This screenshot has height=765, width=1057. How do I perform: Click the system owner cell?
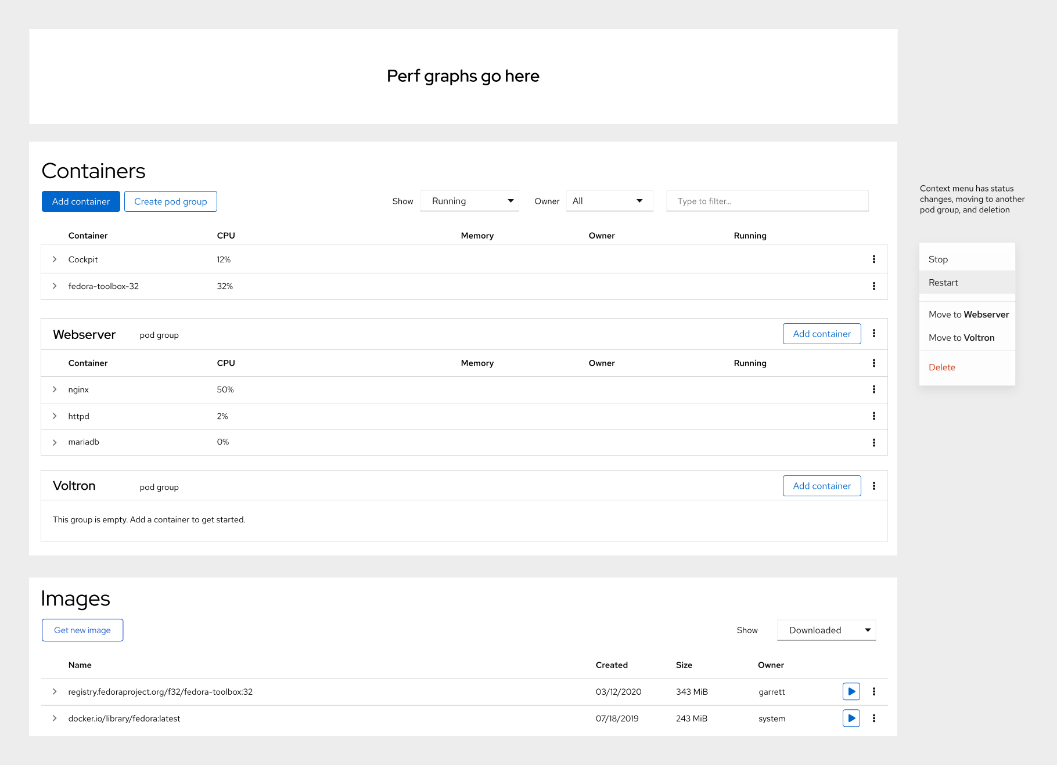(x=772, y=719)
